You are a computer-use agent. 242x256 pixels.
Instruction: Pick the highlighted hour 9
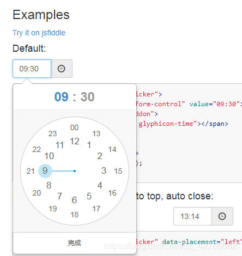coord(45,171)
